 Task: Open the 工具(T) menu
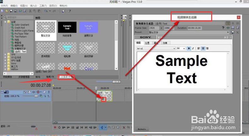[43, 6]
